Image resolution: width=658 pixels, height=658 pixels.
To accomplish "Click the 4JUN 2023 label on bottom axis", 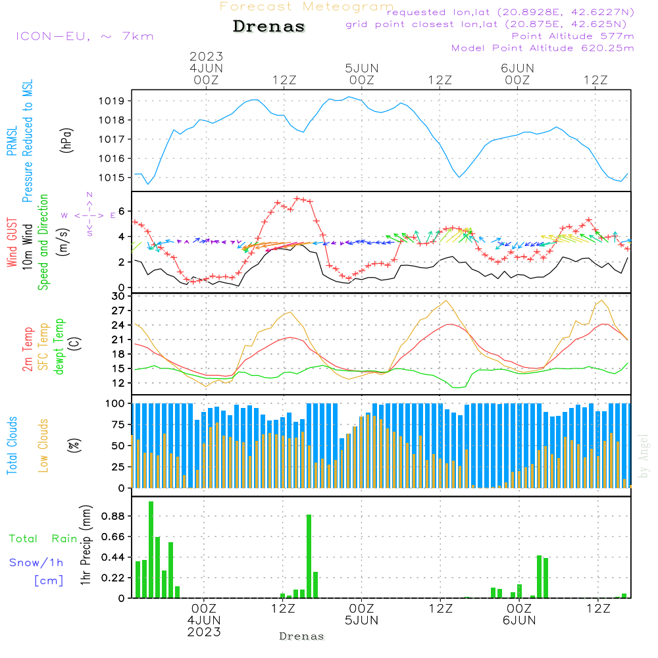I will [x=204, y=625].
